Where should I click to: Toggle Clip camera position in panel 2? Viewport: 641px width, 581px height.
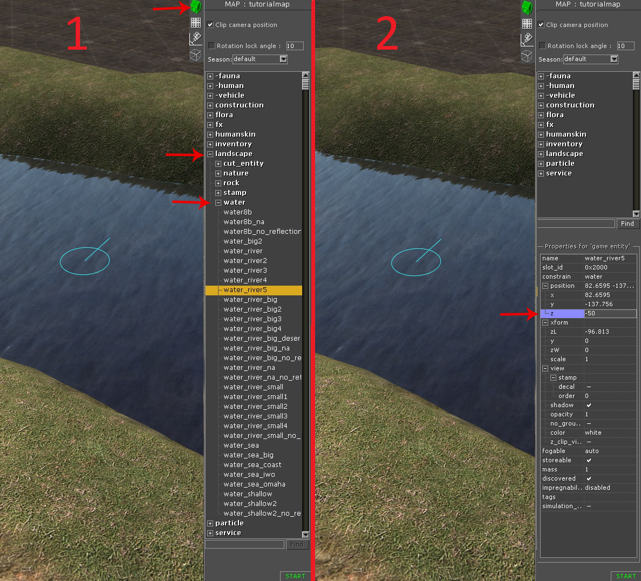pos(541,24)
